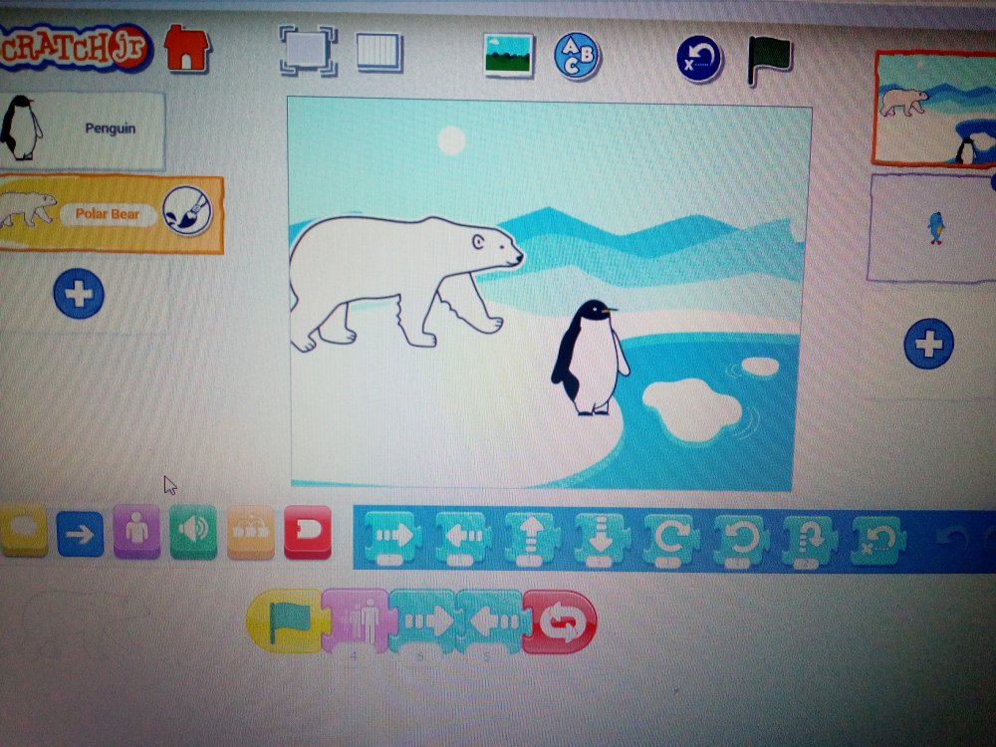The image size is (996, 747).
Task: Add a new character with plus button
Action: tap(79, 294)
